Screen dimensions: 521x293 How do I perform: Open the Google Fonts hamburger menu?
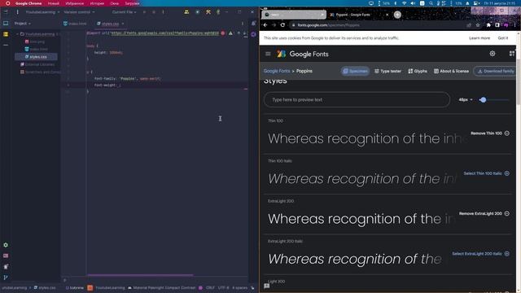(268, 54)
